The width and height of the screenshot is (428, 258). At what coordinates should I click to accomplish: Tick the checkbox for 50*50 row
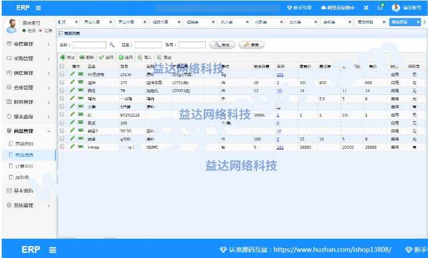coord(62,131)
